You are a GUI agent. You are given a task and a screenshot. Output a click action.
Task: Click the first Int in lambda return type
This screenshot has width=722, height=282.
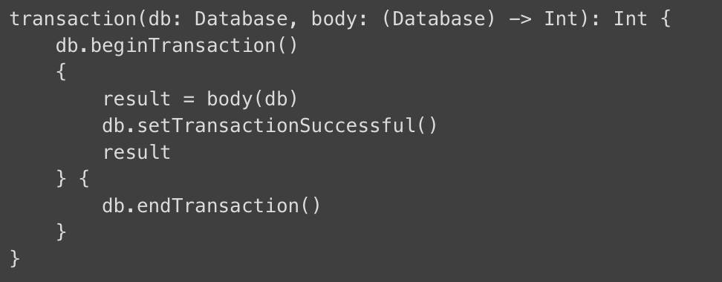tap(562, 19)
